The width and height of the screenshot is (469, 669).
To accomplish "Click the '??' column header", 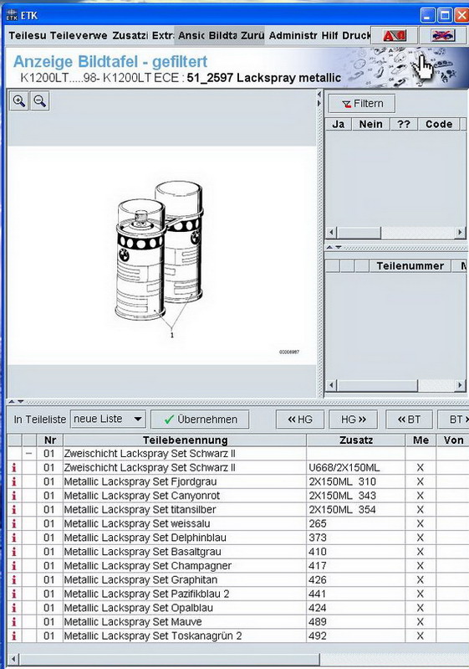I will click(404, 124).
